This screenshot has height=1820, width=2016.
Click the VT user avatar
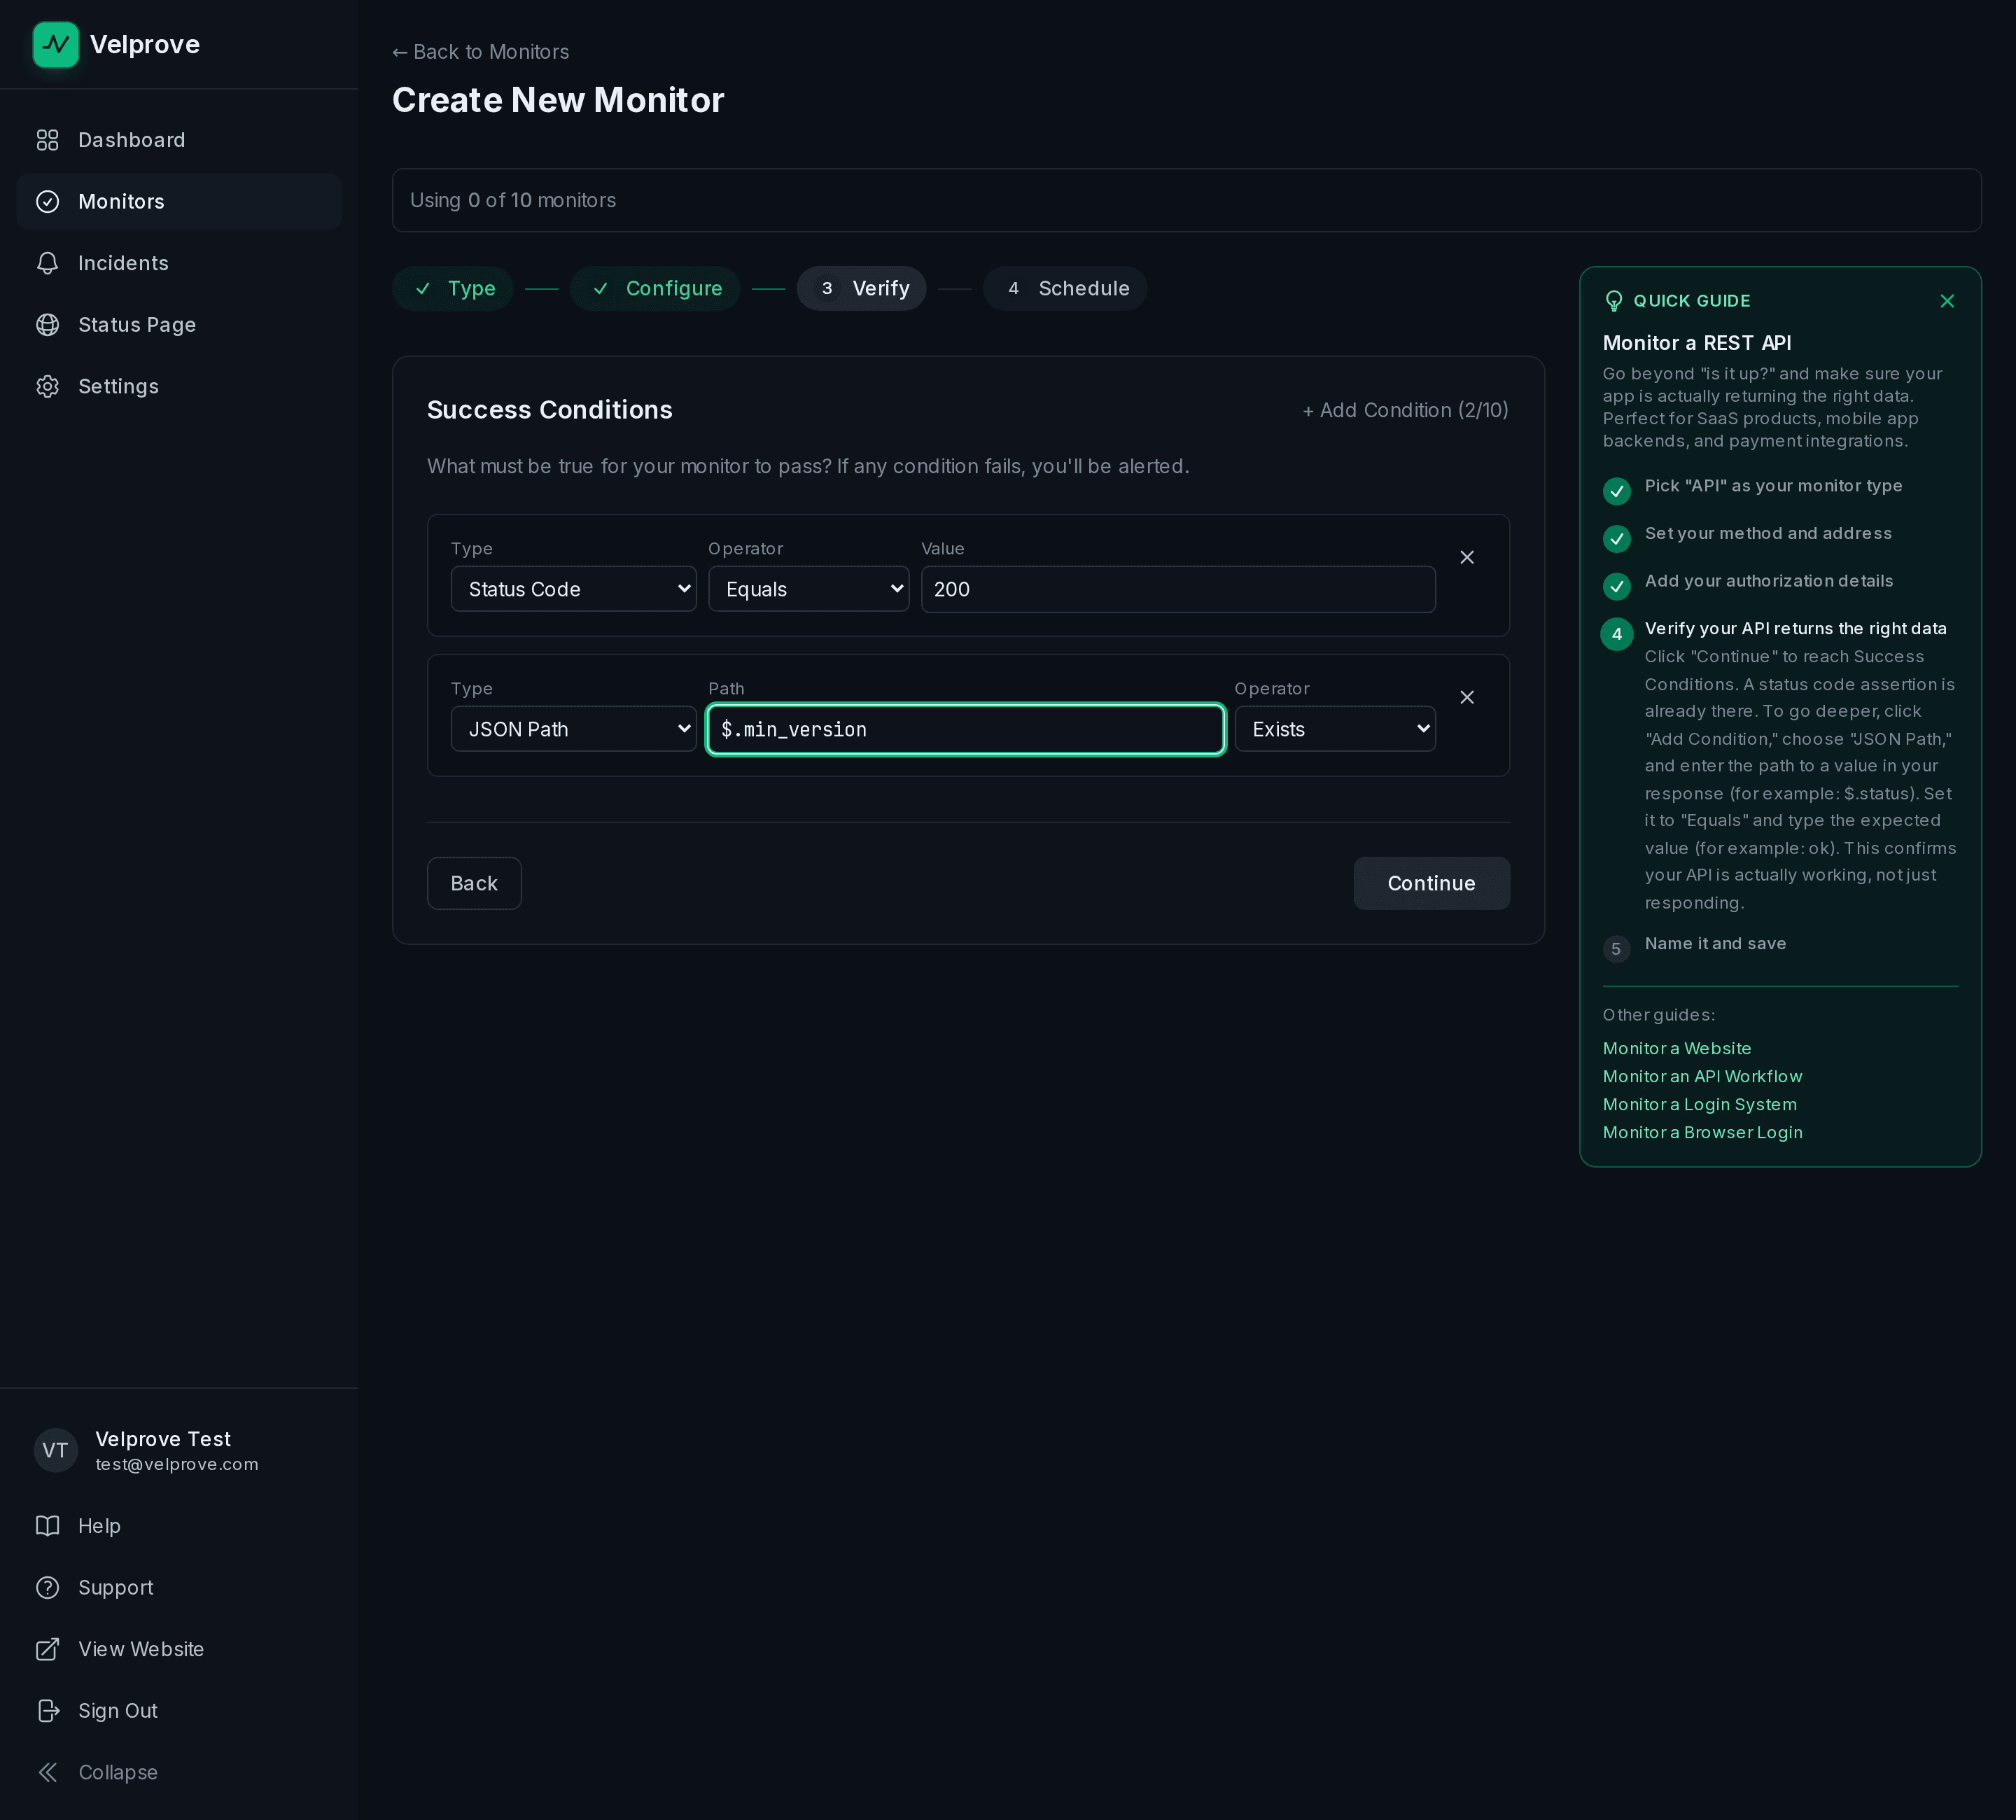point(56,1450)
